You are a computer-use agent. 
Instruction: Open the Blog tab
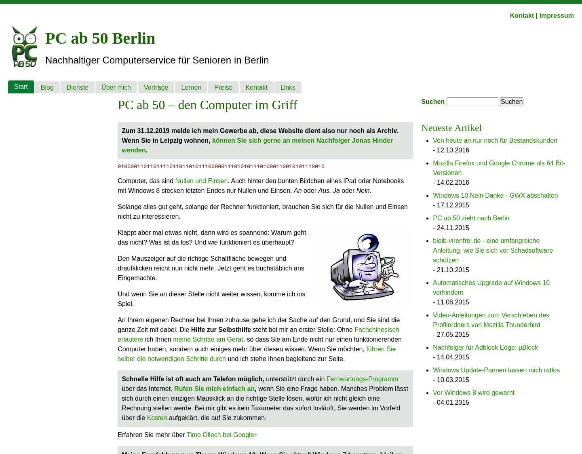pos(47,87)
